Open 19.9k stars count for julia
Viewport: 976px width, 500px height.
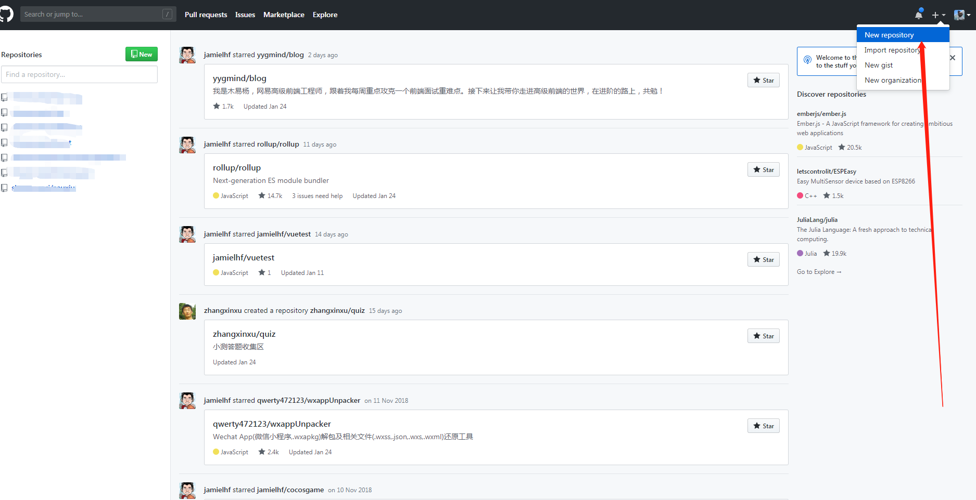tap(835, 253)
